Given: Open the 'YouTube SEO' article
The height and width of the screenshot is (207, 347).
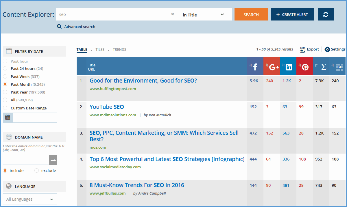Looking at the screenshot, I should [x=107, y=107].
